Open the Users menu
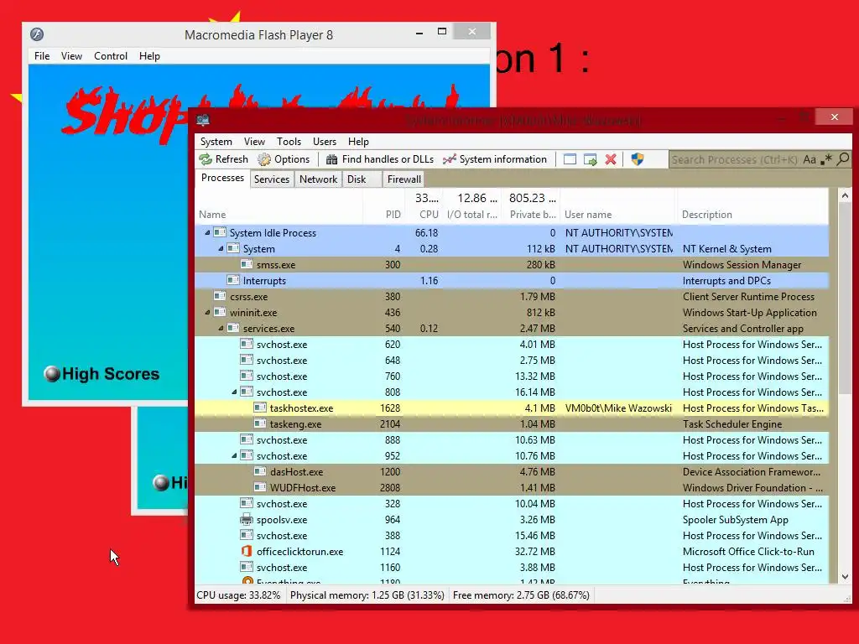 tap(325, 141)
